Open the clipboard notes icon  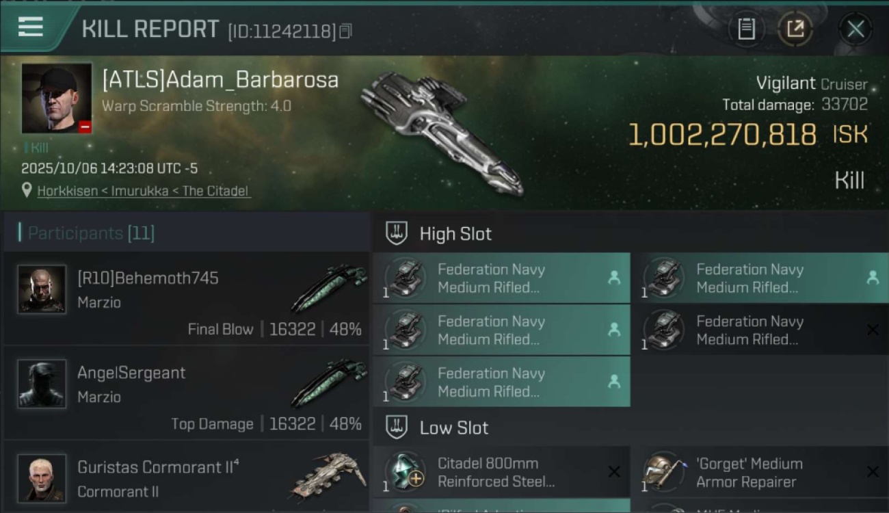coord(746,29)
